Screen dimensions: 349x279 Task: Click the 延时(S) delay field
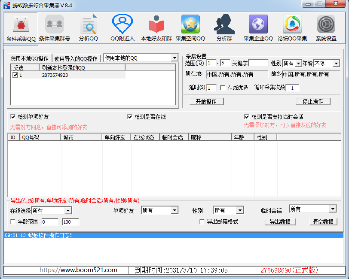[x=211, y=88]
